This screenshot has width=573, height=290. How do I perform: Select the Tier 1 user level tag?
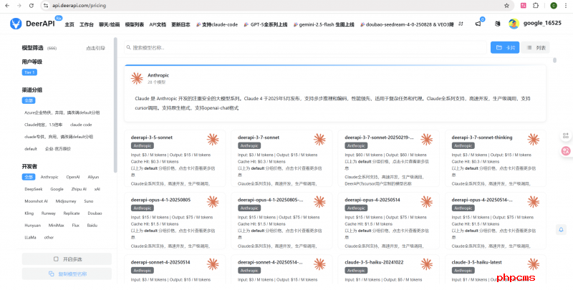29,72
